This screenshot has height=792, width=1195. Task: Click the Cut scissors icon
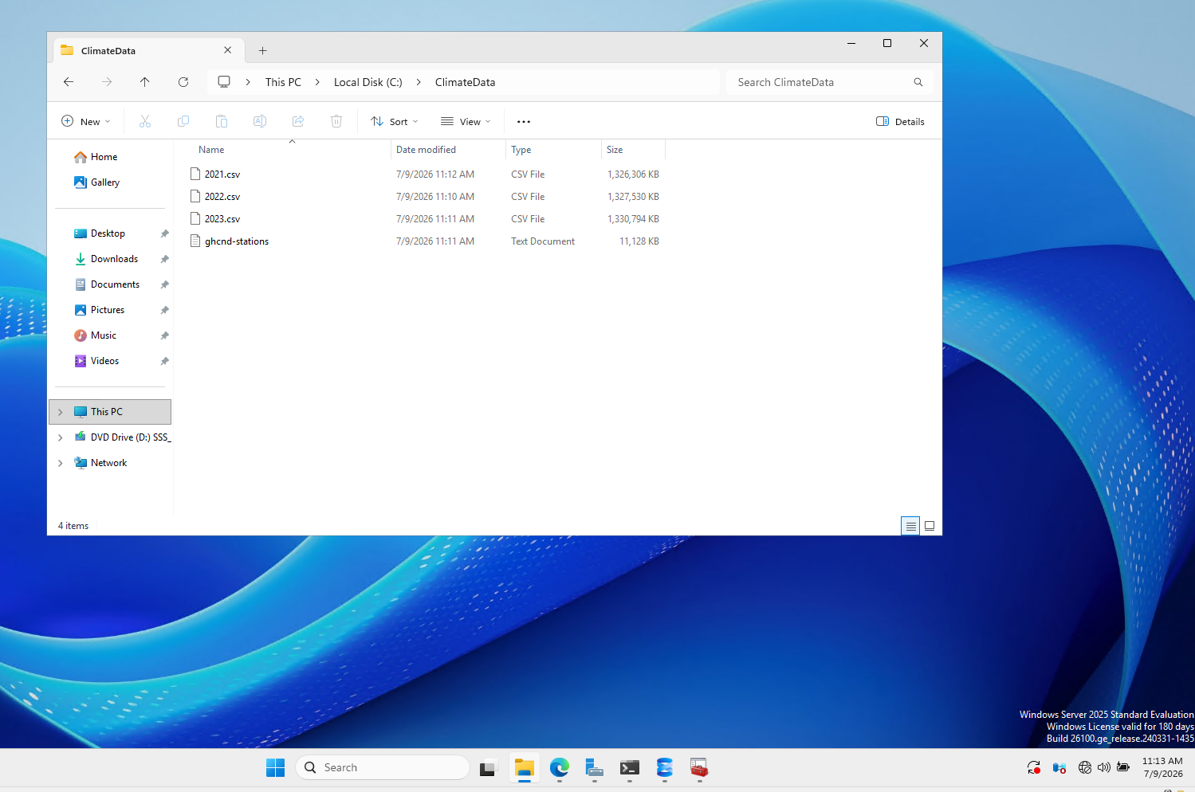[145, 121]
